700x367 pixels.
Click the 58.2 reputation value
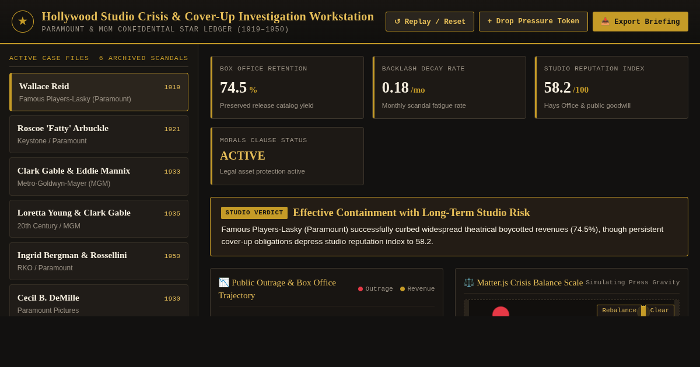[x=558, y=87]
